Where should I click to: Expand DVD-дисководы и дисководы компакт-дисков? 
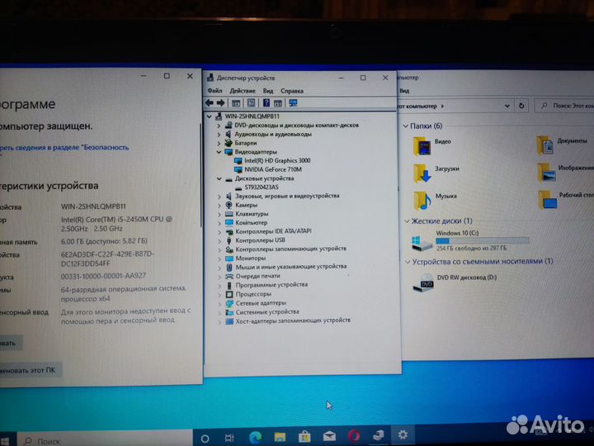point(219,126)
